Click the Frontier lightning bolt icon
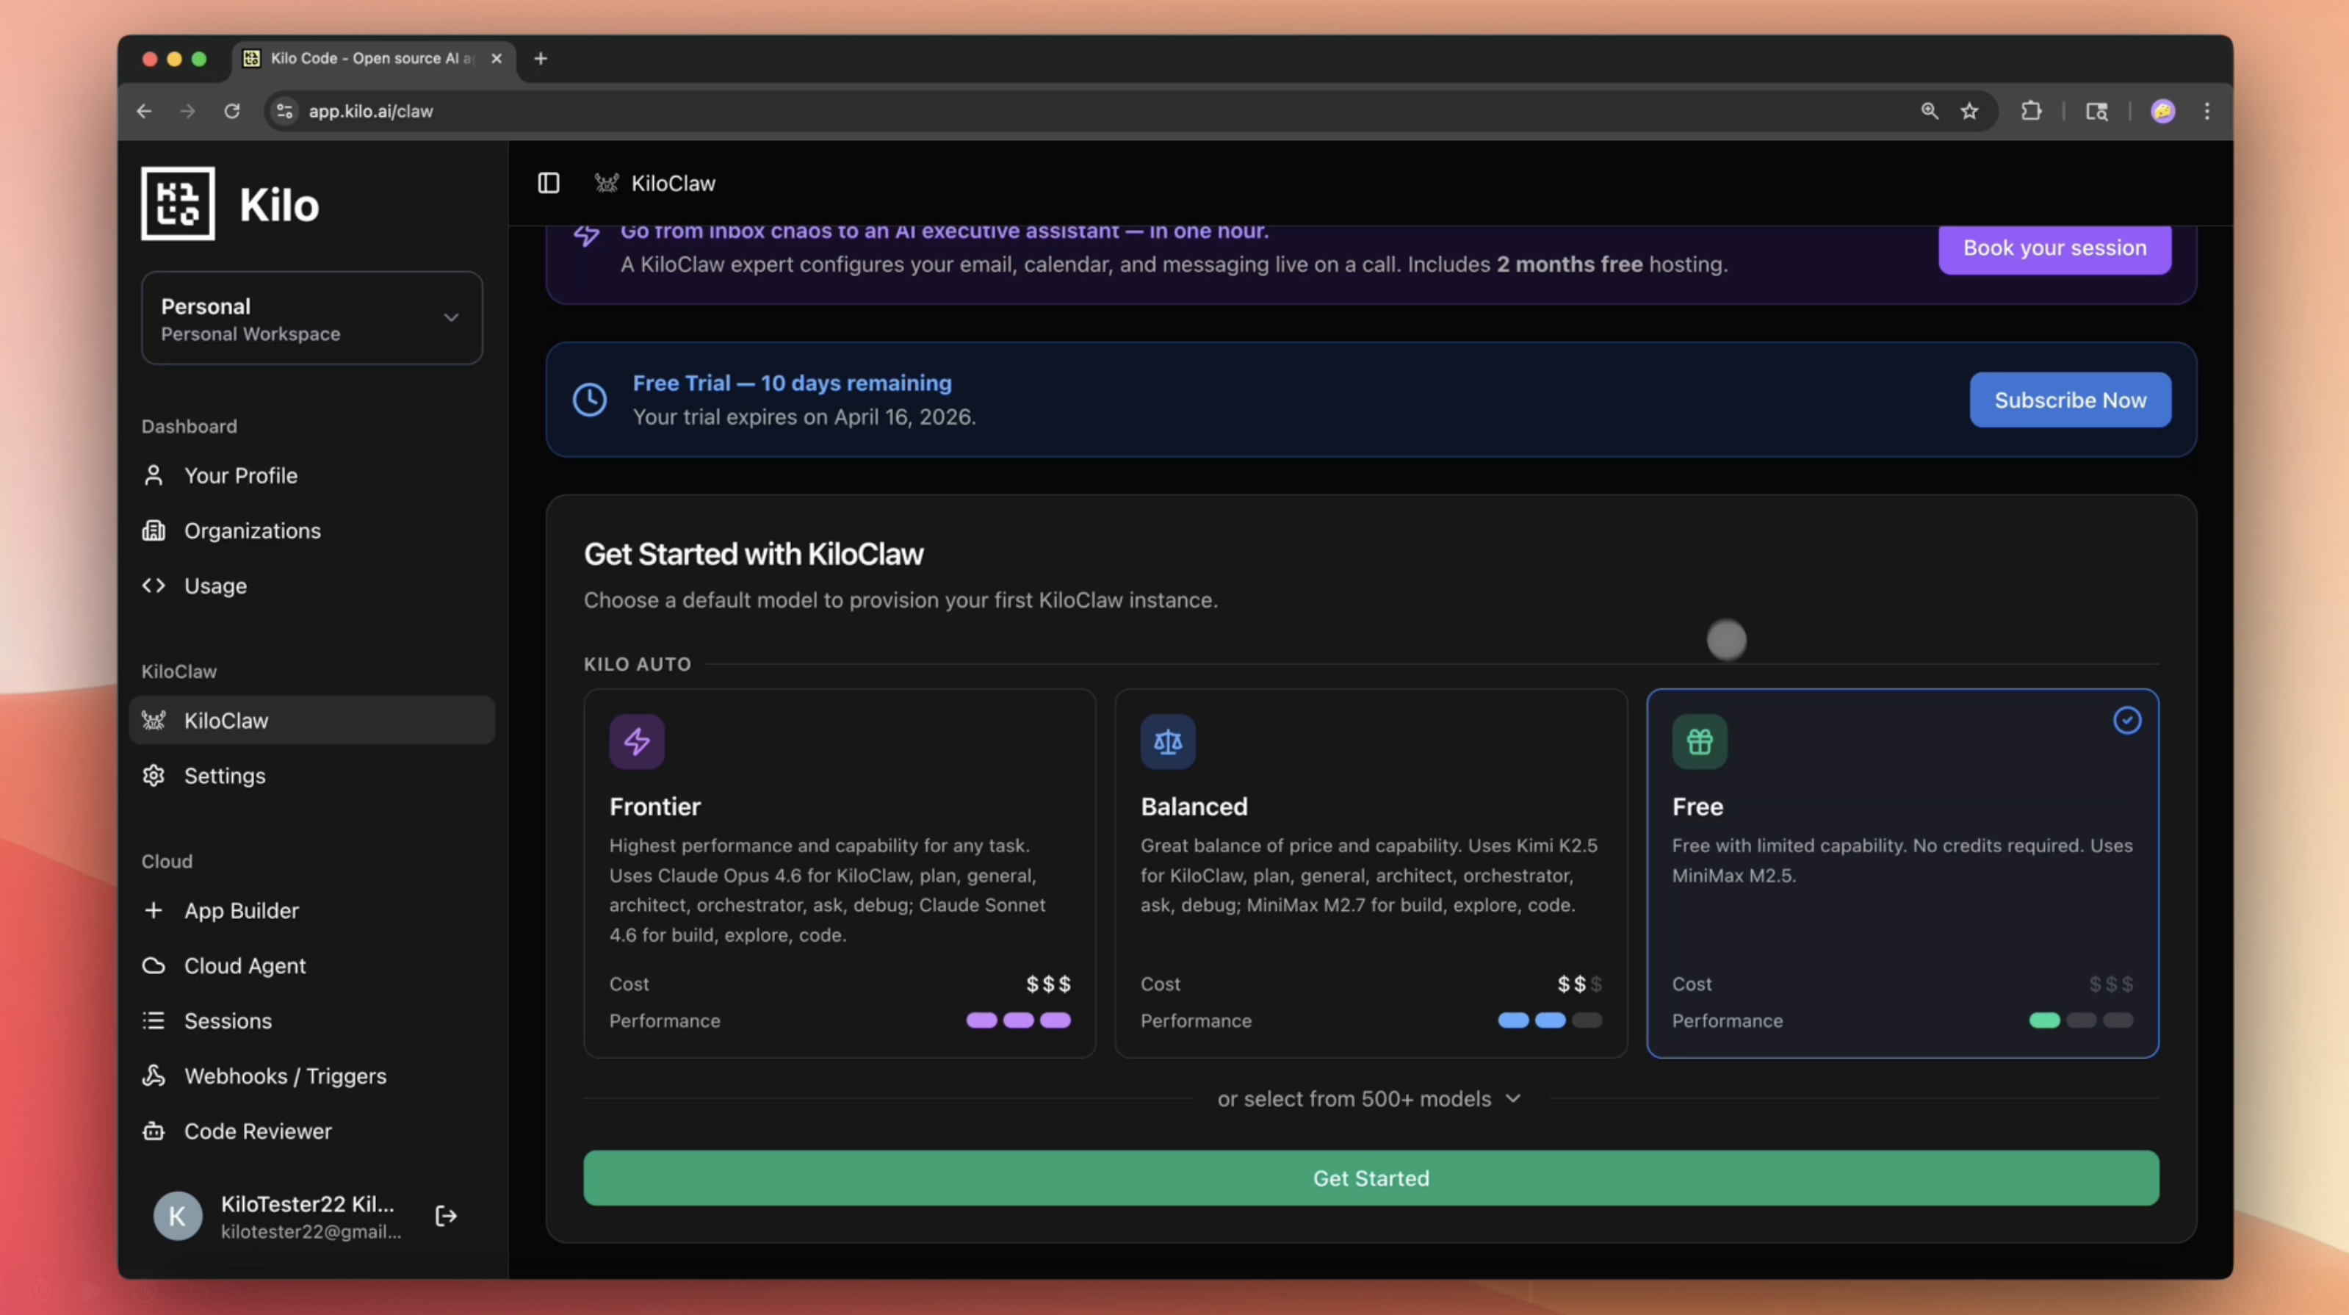 [x=637, y=741]
